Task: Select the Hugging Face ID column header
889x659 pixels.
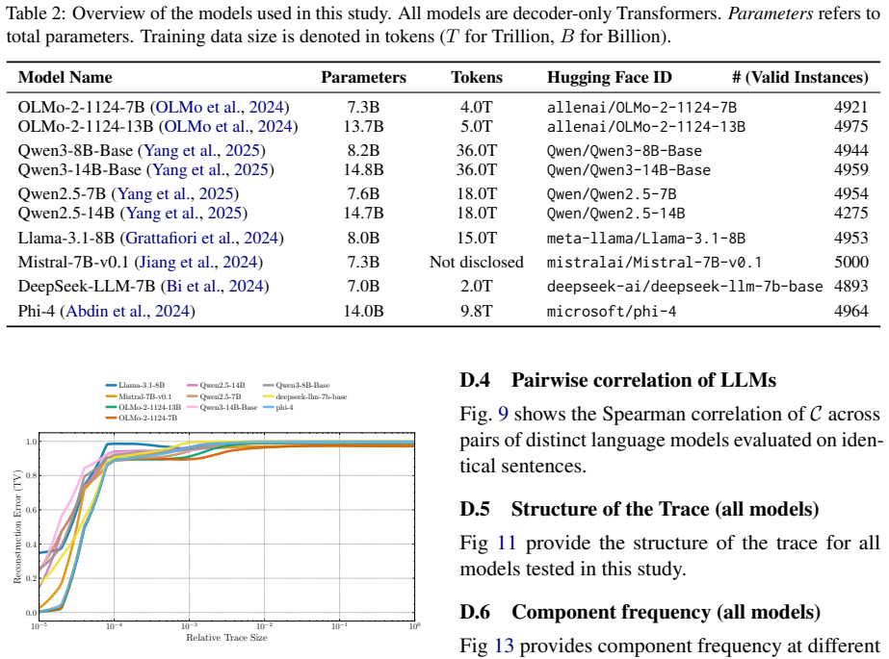Action: tap(609, 77)
